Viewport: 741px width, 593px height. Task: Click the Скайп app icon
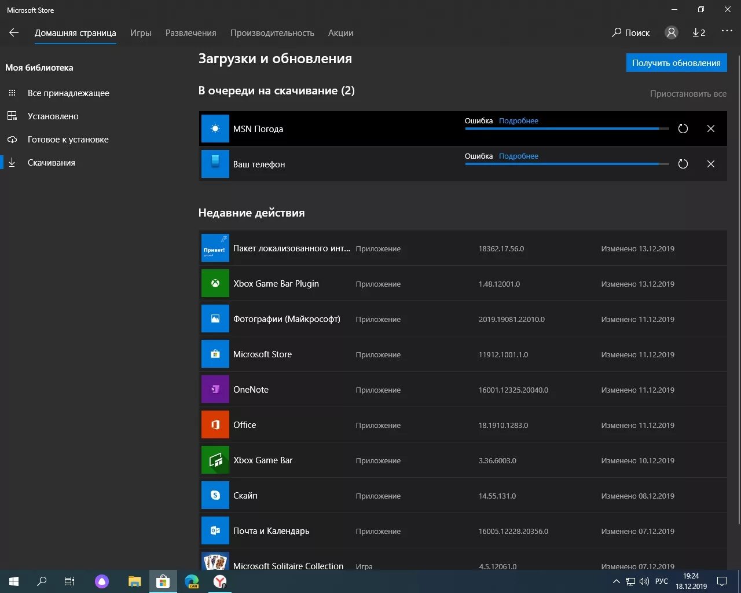215,496
